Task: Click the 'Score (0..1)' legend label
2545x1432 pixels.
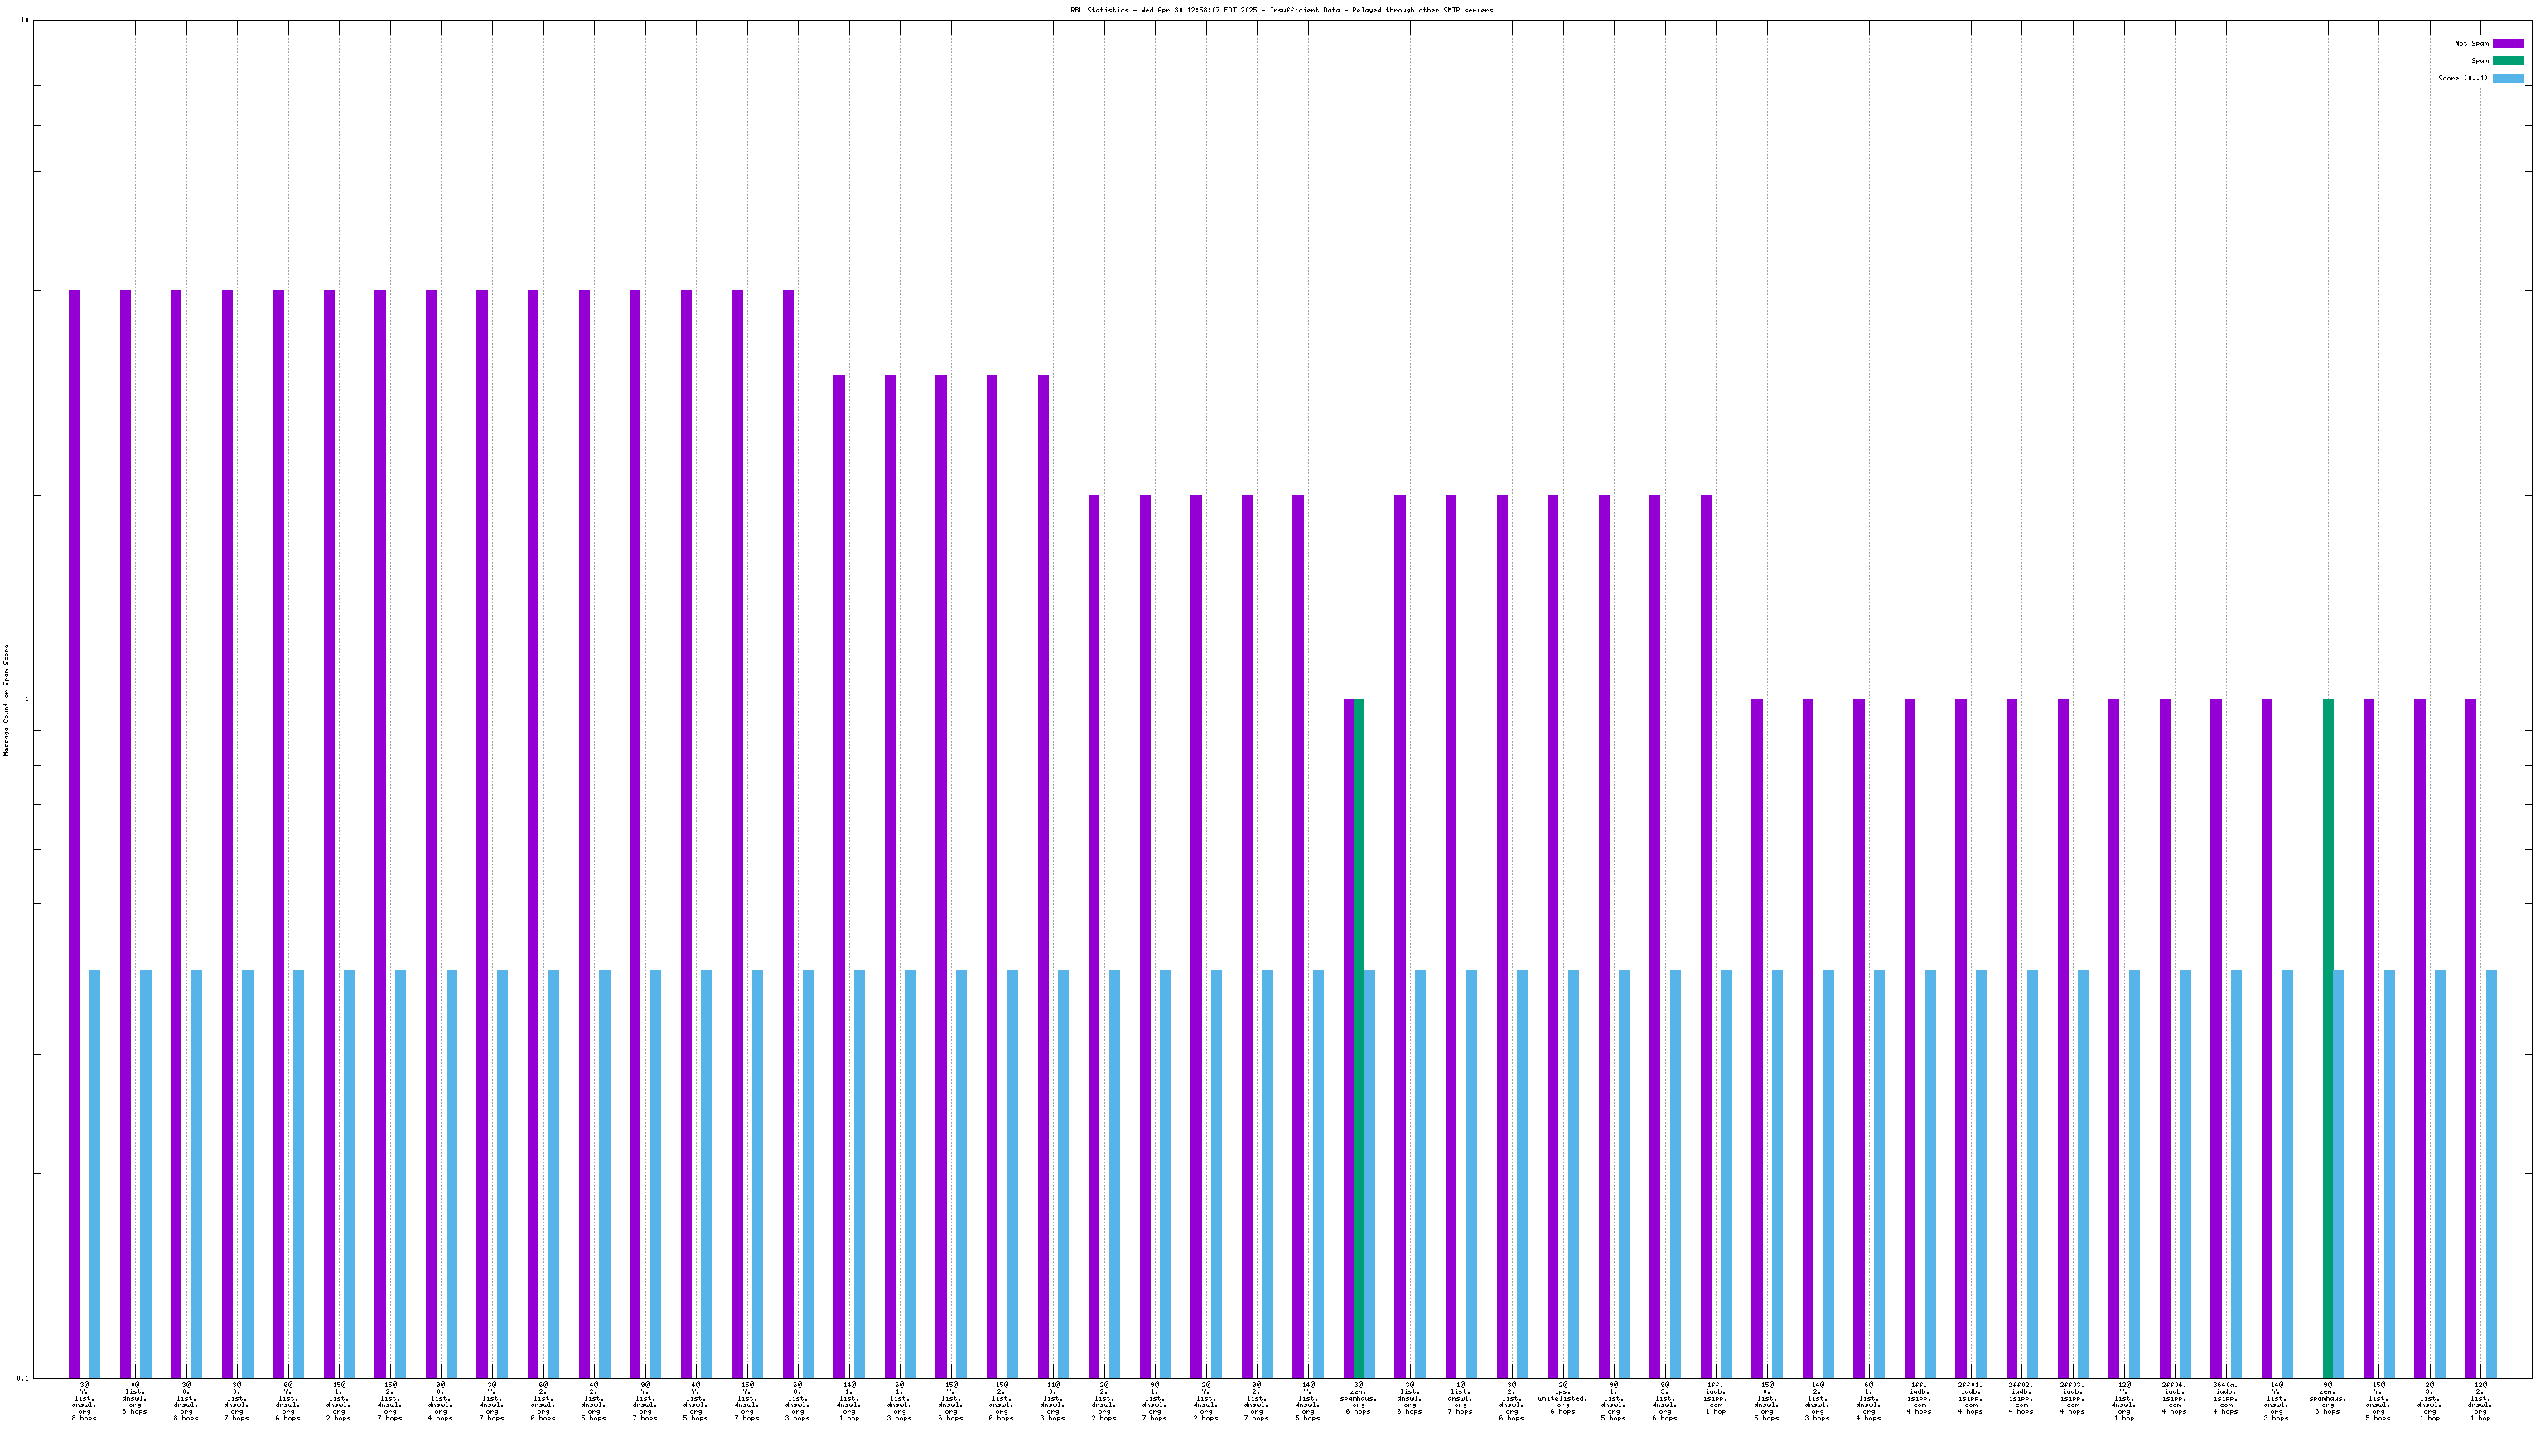Action: [x=2462, y=78]
